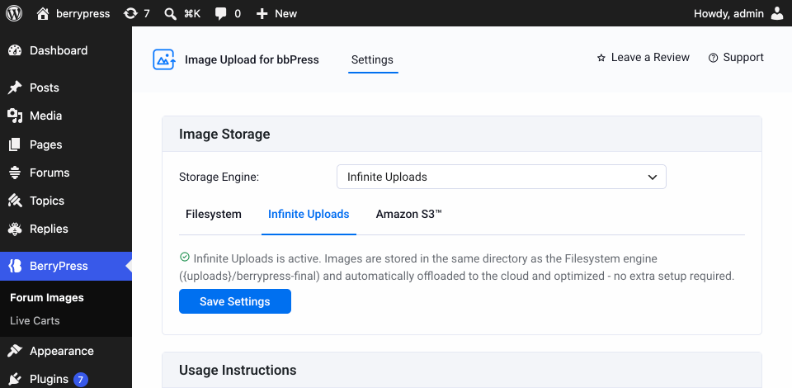Click the Image Storage section heading
Viewport: 792px width, 388px height.
coord(224,134)
